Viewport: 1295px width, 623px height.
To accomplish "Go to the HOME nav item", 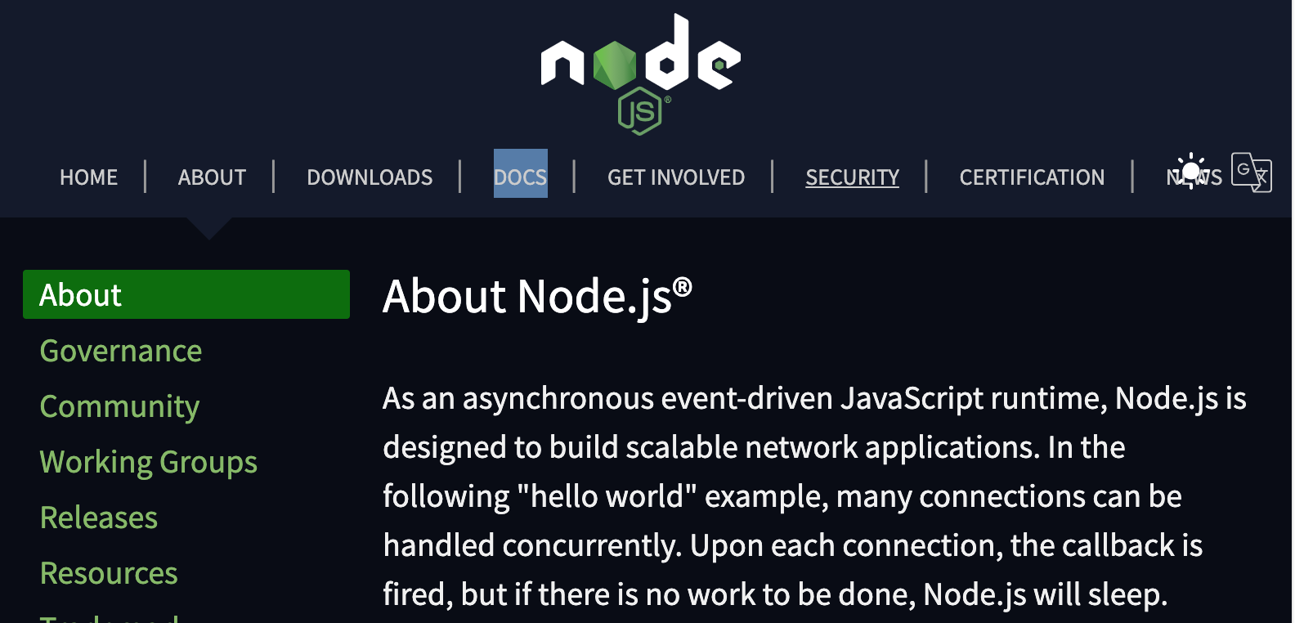I will point(88,177).
